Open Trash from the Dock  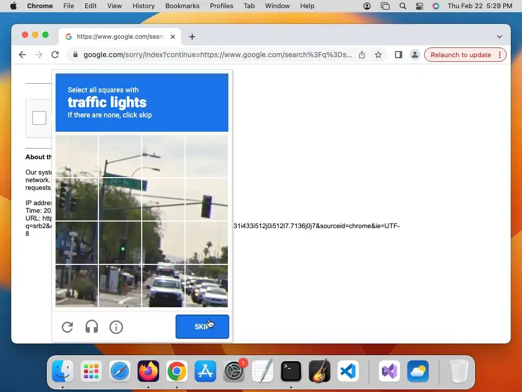pos(459,371)
